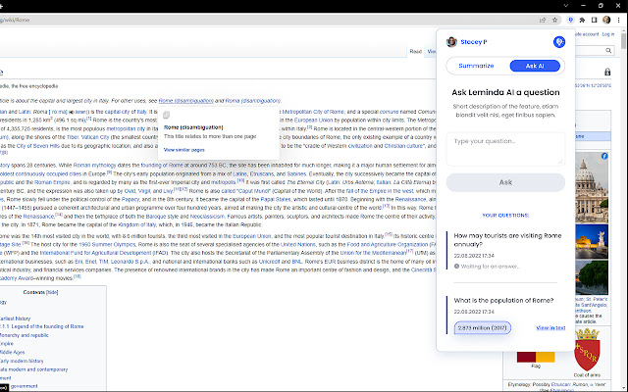Switch to the Summarize mode
This screenshot has height=392, width=628.
tap(475, 66)
